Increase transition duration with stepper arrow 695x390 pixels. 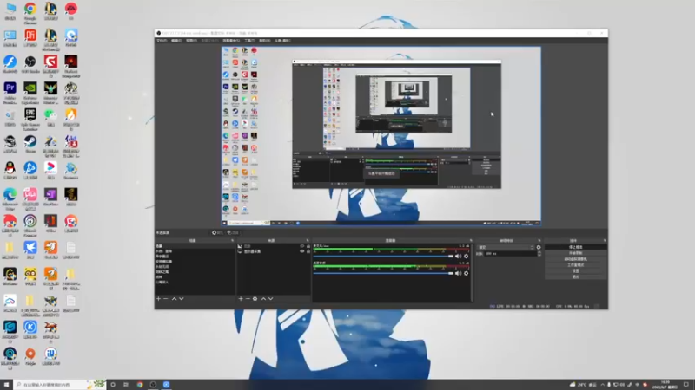[539, 252]
